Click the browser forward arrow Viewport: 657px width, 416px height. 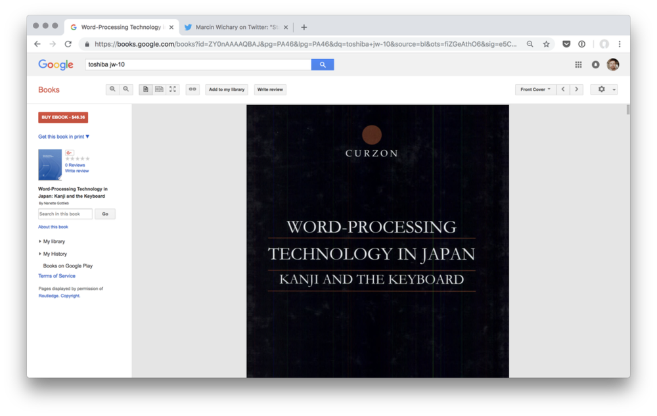tap(53, 44)
